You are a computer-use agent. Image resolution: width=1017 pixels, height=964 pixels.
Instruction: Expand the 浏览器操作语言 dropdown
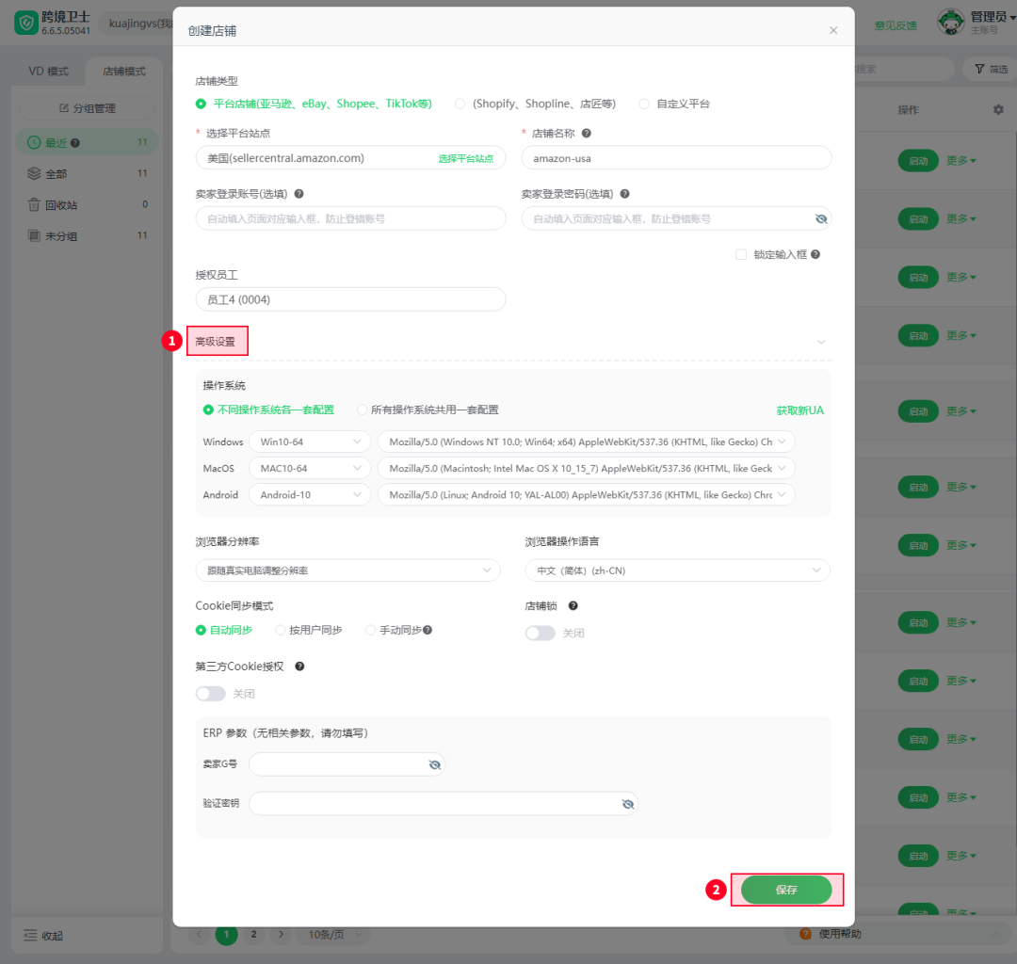[x=677, y=570]
